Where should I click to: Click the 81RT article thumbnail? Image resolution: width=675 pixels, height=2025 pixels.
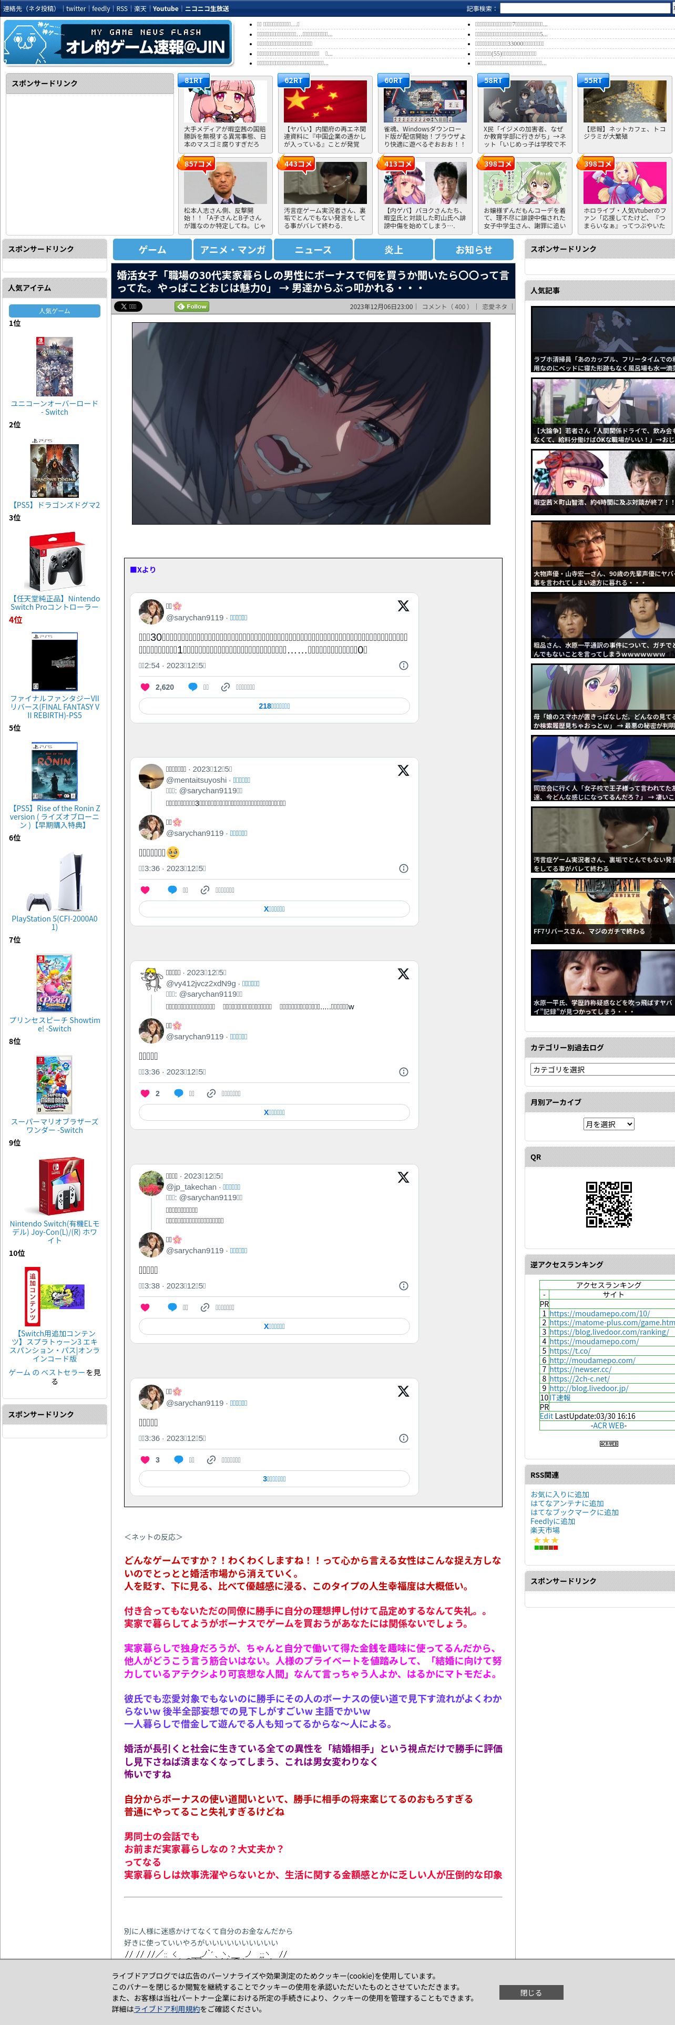[x=226, y=102]
